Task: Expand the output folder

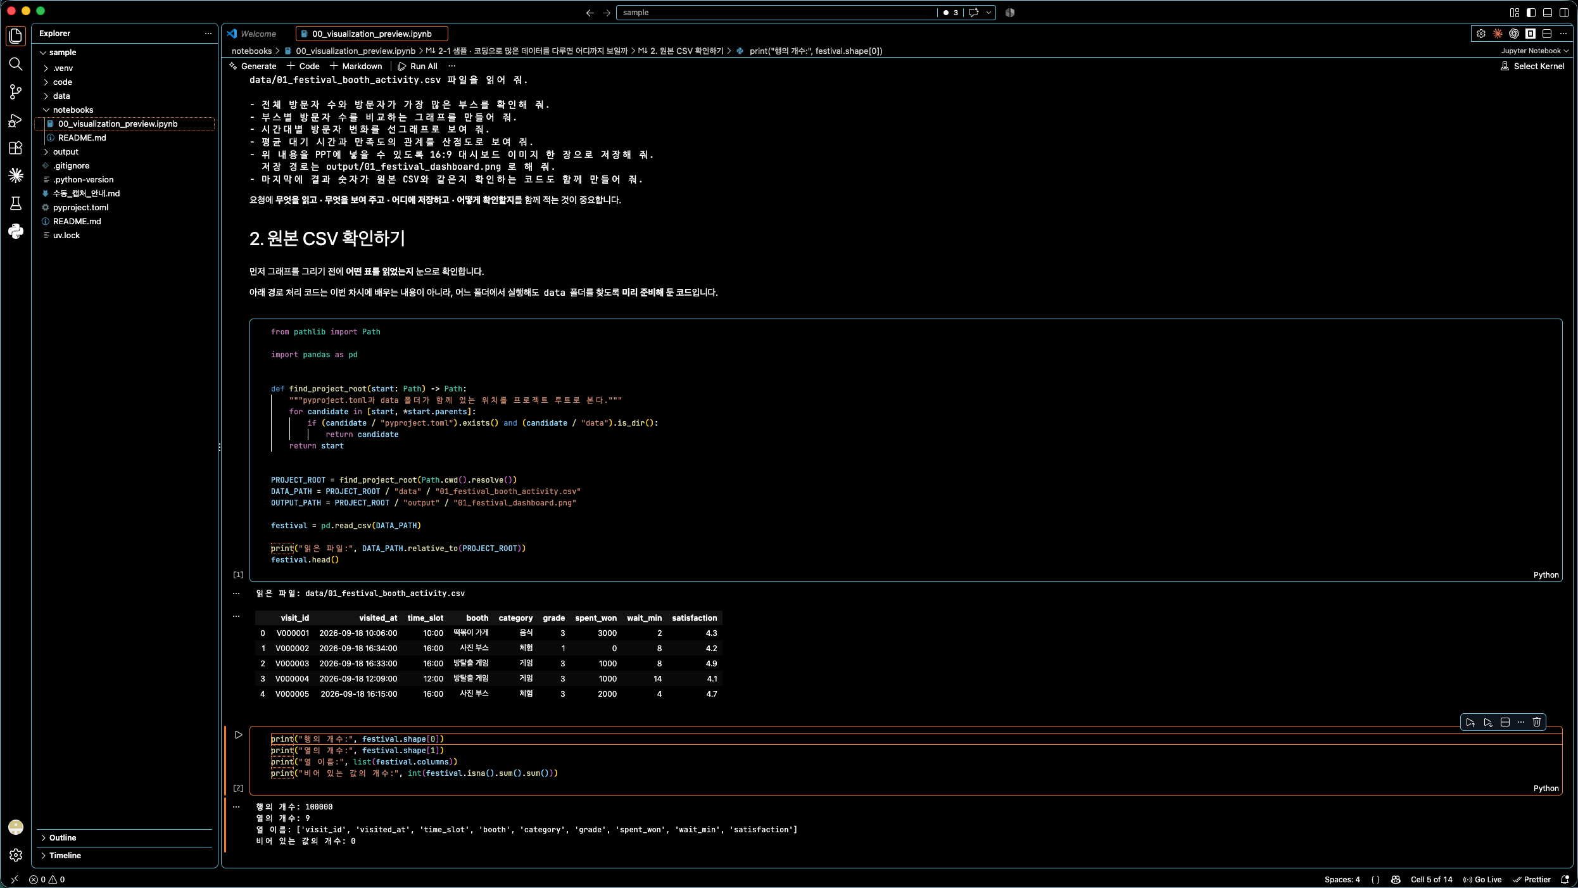Action: (x=65, y=151)
